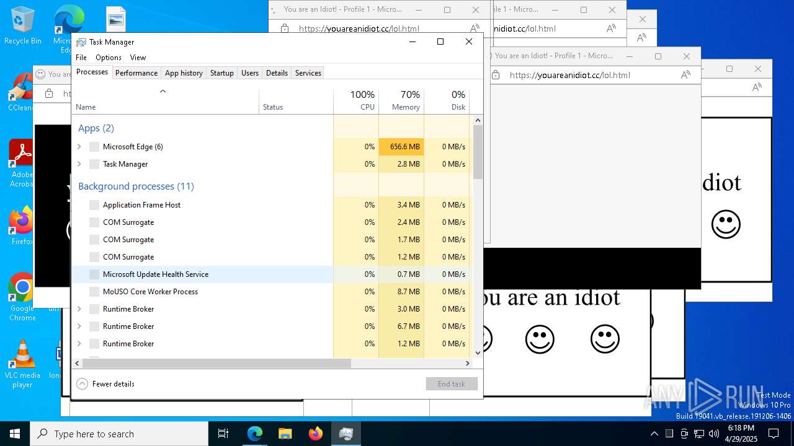This screenshot has width=794, height=446.
Task: Open Task View on the taskbar
Action: 223,434
